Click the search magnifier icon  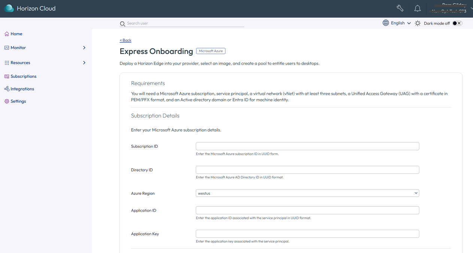point(122,24)
